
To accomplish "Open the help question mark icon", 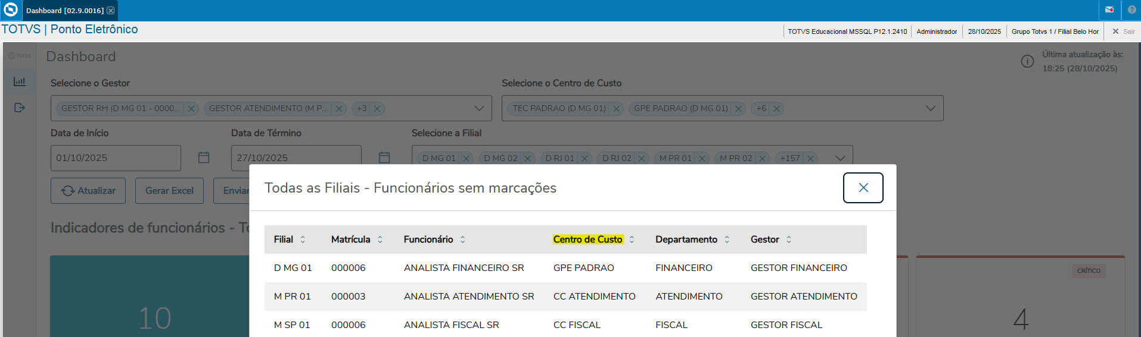I will [1132, 10].
